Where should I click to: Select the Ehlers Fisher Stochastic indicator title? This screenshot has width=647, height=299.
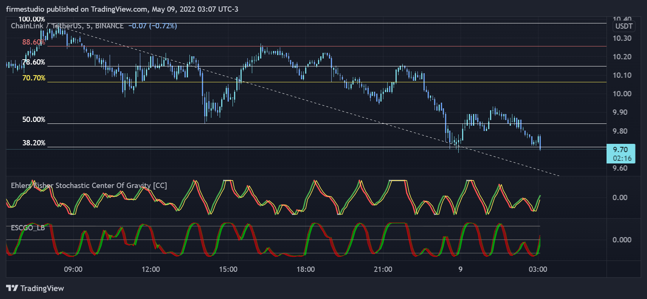89,185
